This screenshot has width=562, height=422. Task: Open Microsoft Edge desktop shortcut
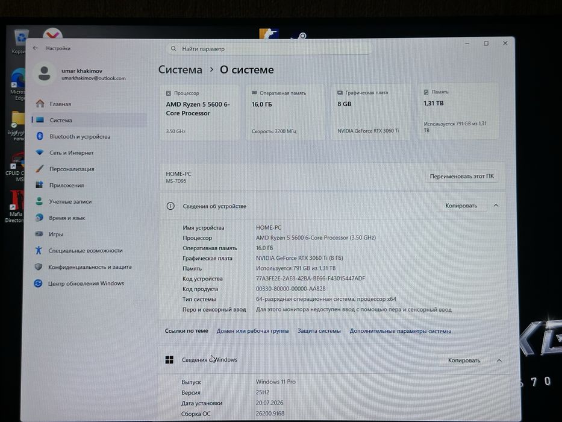(x=18, y=84)
